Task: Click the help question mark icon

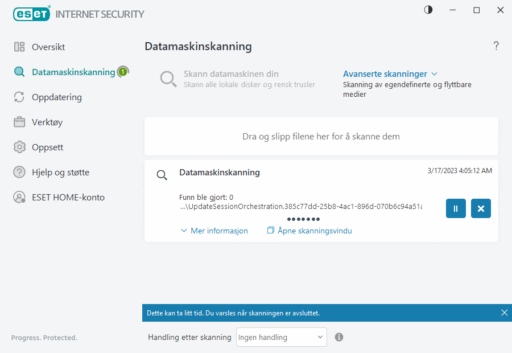Action: point(496,46)
